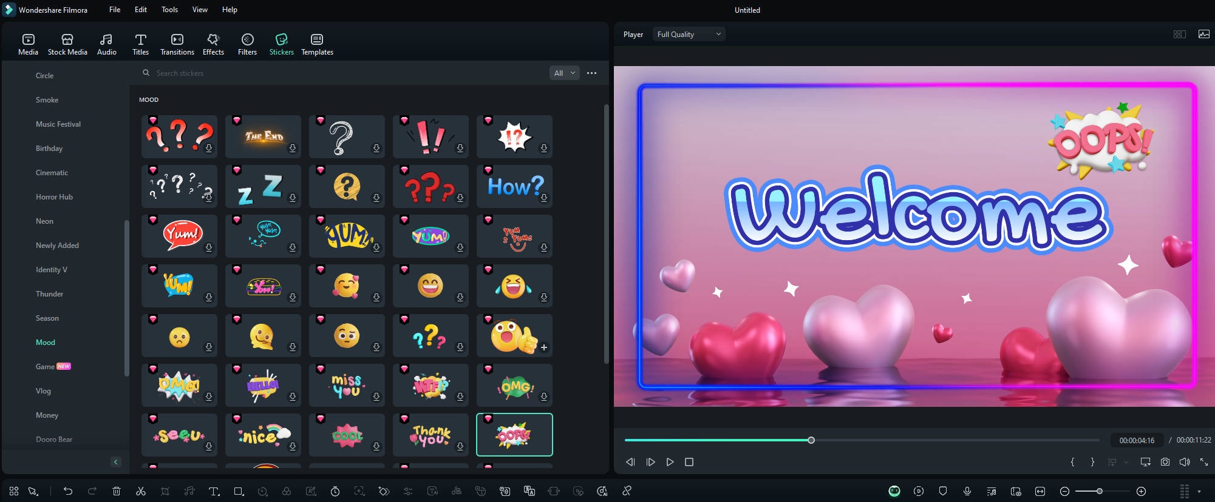Open the timeline layout grid icon
This screenshot has width=1215, height=502.
[14, 491]
